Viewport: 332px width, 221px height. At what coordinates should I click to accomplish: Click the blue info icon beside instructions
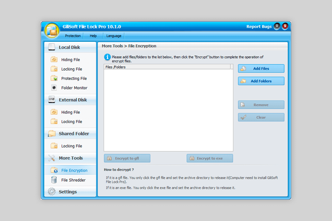point(107,57)
